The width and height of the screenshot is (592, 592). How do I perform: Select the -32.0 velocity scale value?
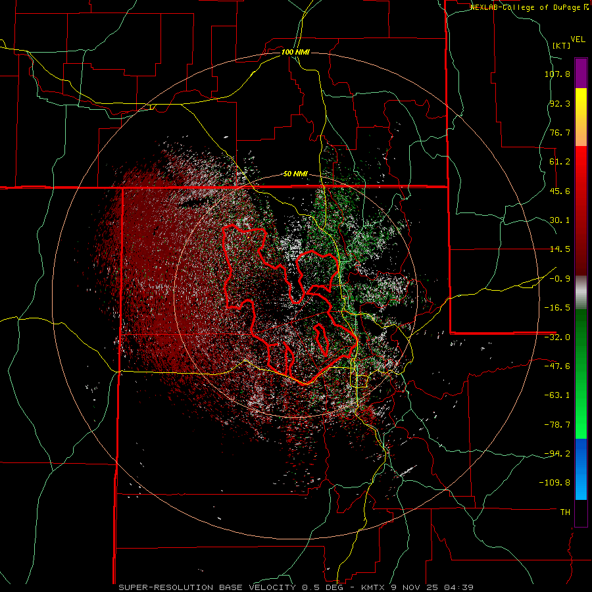point(557,337)
